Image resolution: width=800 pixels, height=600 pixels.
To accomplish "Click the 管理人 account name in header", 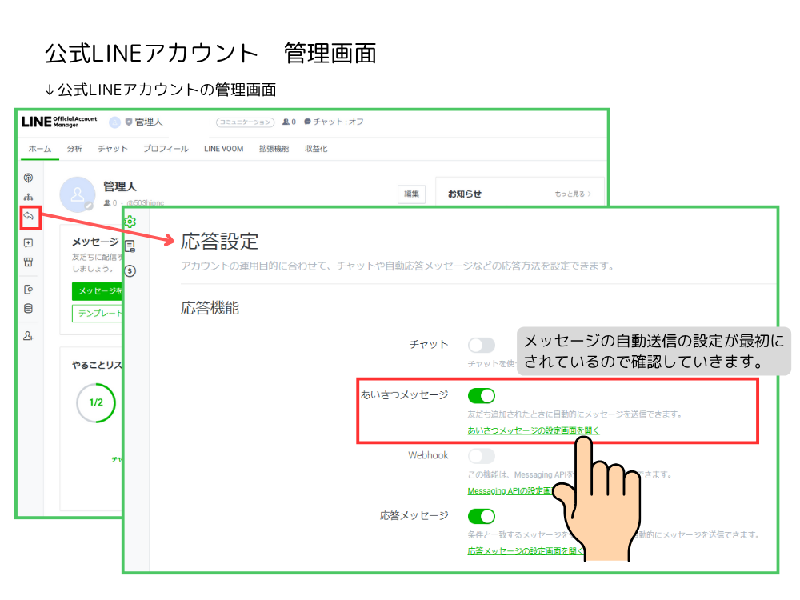I will 149,122.
